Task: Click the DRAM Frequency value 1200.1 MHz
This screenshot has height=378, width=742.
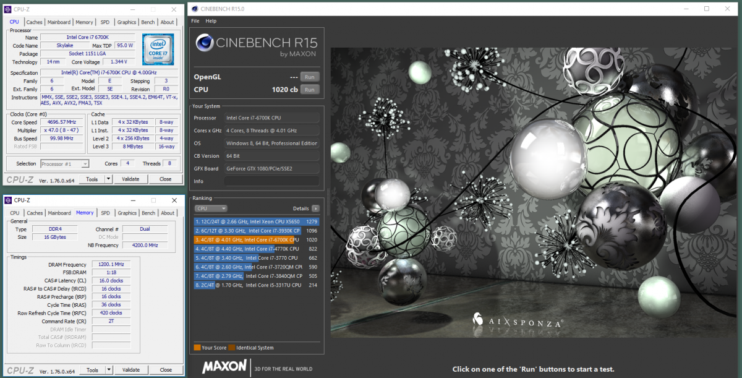Action: 111,264
